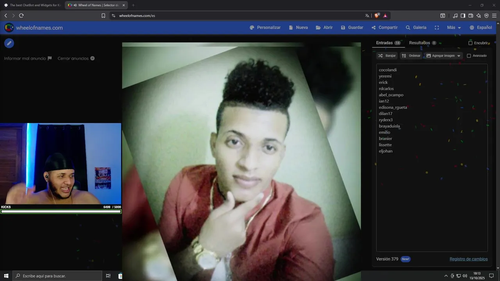Open a new browser tab
This screenshot has width=500, height=281.
coord(133,5)
